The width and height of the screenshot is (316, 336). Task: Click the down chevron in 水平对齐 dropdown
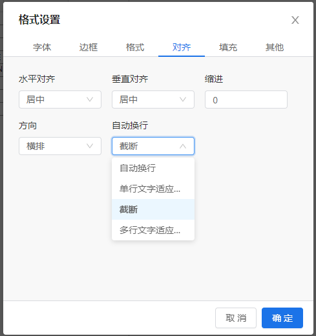pos(90,100)
